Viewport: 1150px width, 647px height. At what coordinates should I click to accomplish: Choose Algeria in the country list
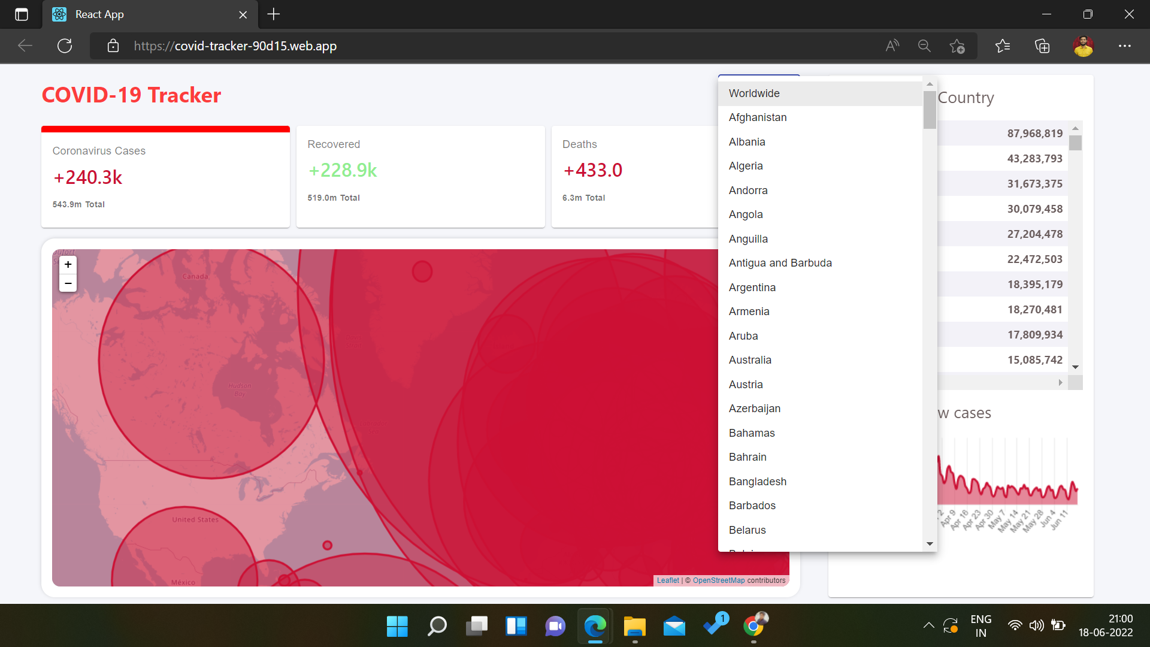coord(821,166)
